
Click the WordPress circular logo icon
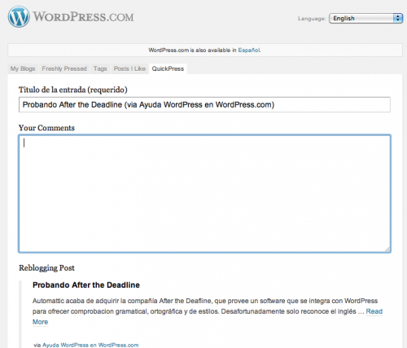19,17
